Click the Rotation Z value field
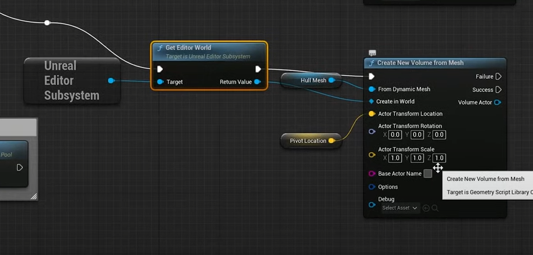The image size is (533, 255). (x=439, y=135)
